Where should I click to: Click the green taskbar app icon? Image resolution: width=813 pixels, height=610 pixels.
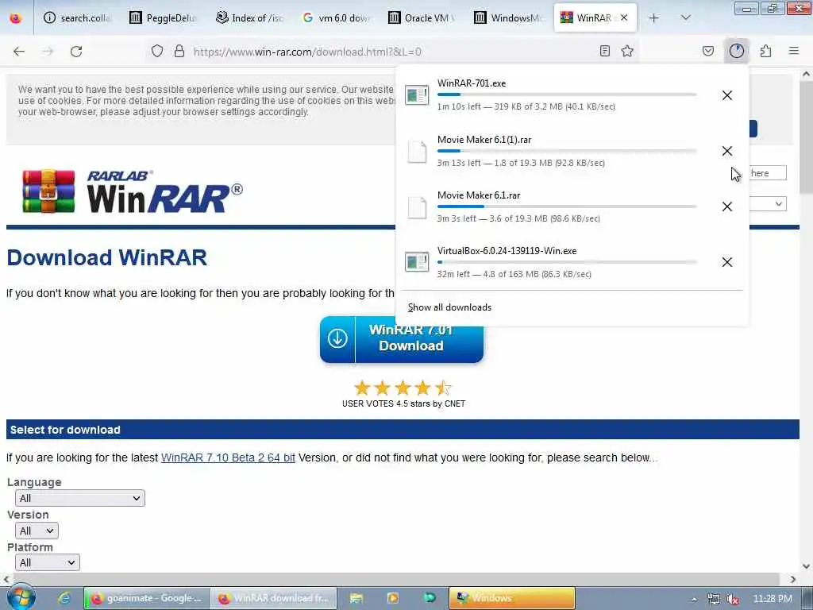pos(430,597)
